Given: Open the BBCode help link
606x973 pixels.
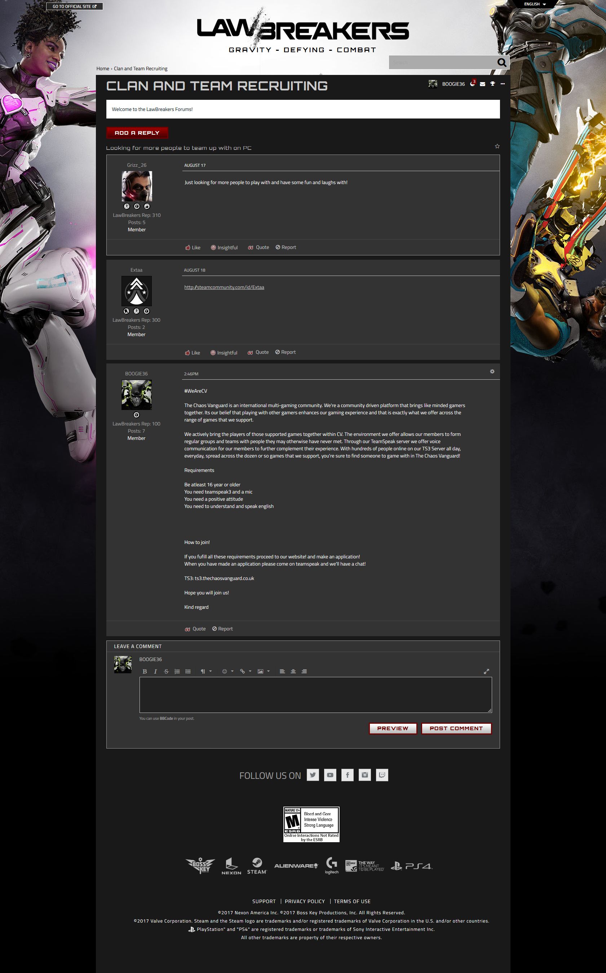Looking at the screenshot, I should (166, 718).
